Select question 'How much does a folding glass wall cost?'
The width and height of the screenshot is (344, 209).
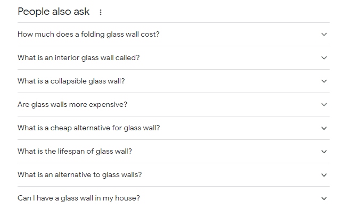click(x=88, y=35)
